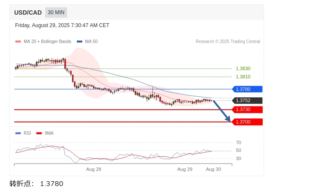
Task: Click the 'MA 20 + Bollinger Bands' legend label
Action: tap(47, 41)
